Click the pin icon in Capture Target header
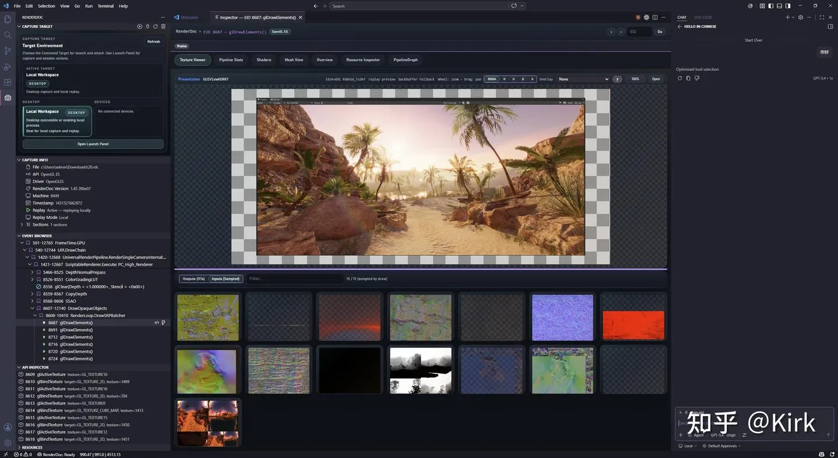 click(x=147, y=26)
